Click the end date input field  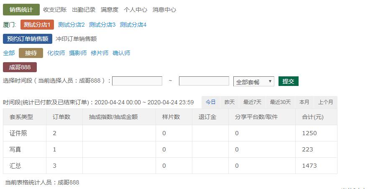click(x=204, y=81)
